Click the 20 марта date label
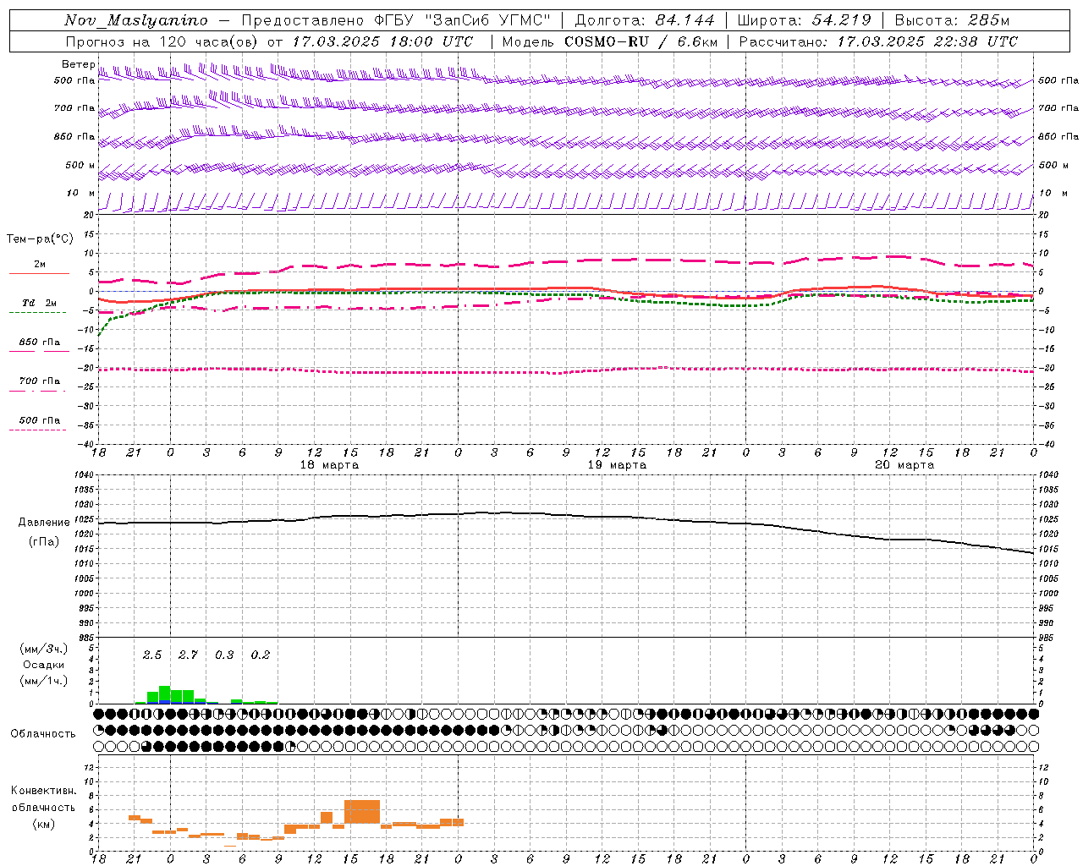Viewport: 1083px width, 866px height. pyautogui.click(x=904, y=465)
